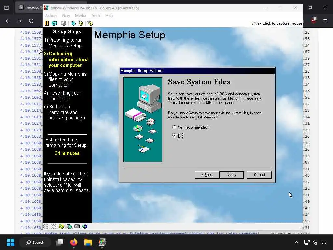Click the first floppy drive status icon
This screenshot has width=333, height=250.
point(46,227)
